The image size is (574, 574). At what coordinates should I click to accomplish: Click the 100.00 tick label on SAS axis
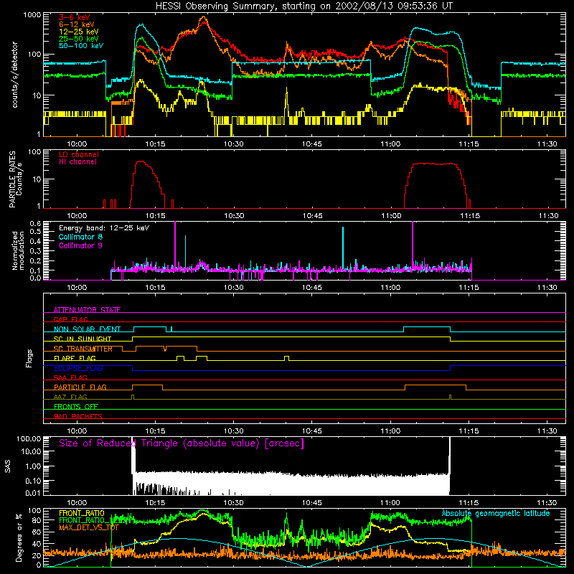point(29,438)
